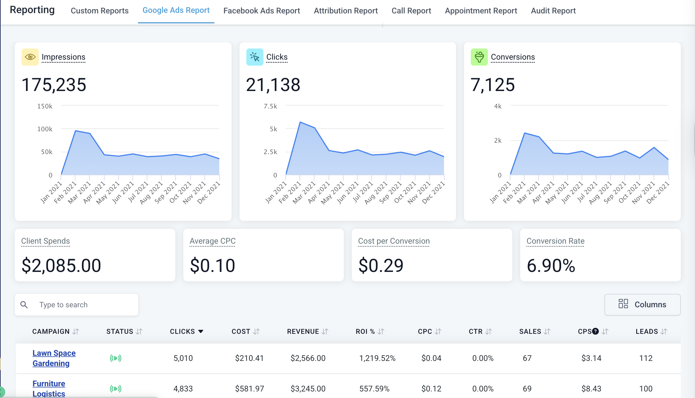
Task: Open the Attribution Report tab
Action: (346, 11)
